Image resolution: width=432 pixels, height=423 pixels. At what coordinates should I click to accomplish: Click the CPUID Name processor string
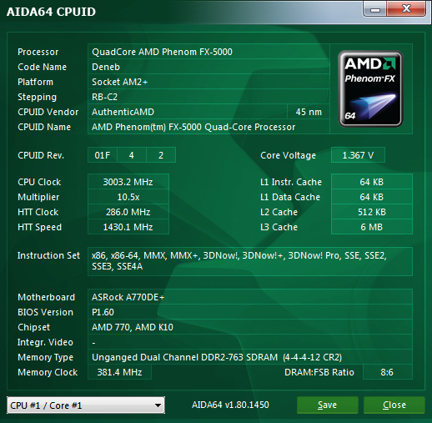193,127
